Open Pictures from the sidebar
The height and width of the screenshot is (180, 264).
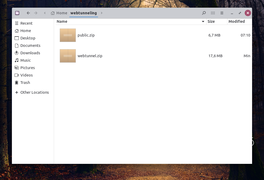coord(28,67)
